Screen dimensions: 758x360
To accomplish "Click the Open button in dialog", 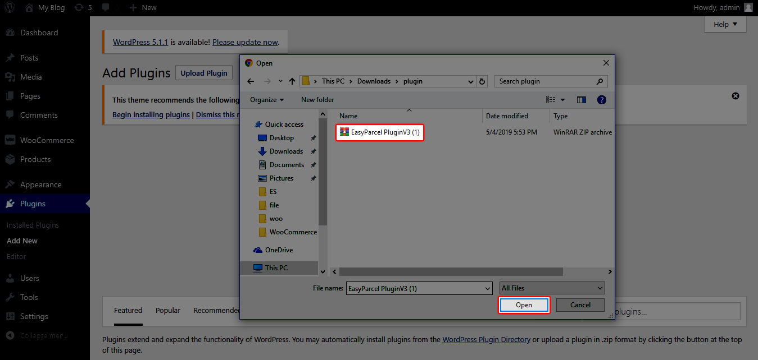I will click(x=524, y=305).
